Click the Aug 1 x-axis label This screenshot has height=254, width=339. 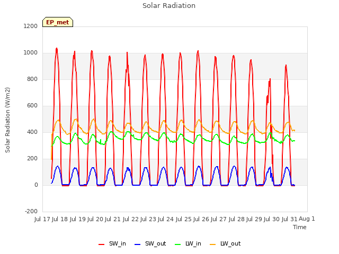[307, 219]
